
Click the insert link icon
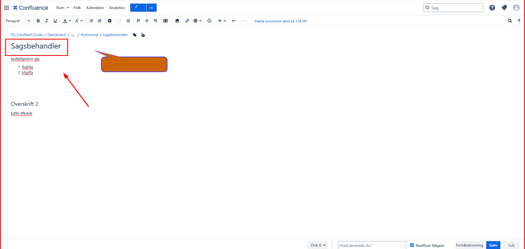tap(187, 21)
